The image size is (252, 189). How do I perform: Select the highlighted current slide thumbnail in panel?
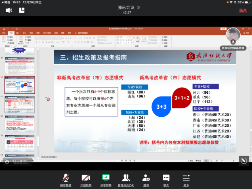tap(20, 85)
